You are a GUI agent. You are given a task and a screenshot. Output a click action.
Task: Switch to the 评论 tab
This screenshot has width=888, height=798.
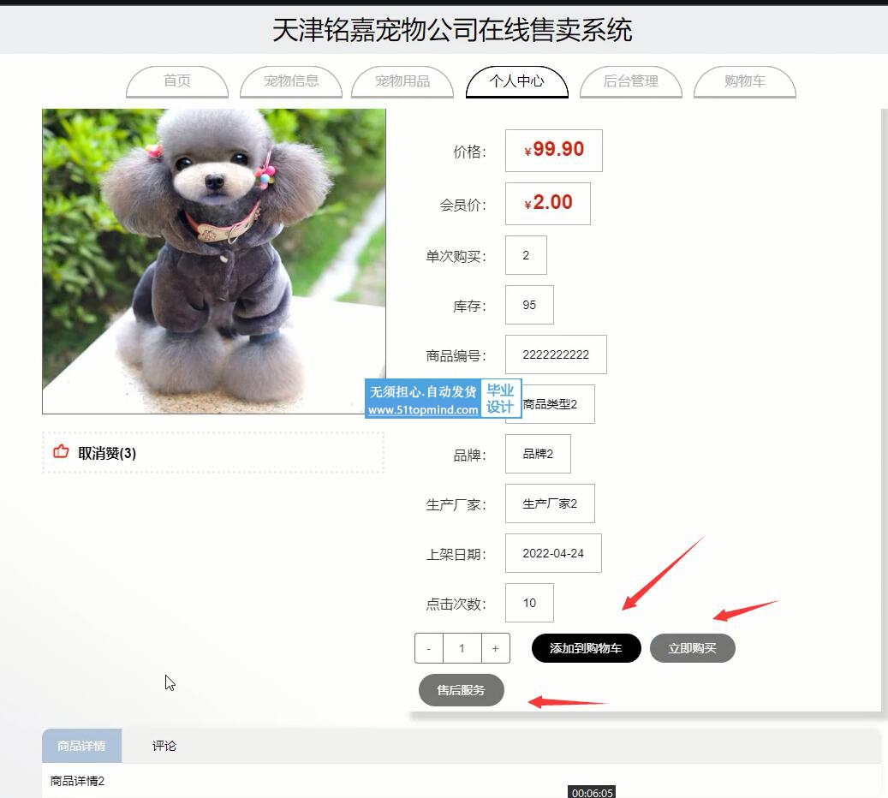pyautogui.click(x=164, y=745)
